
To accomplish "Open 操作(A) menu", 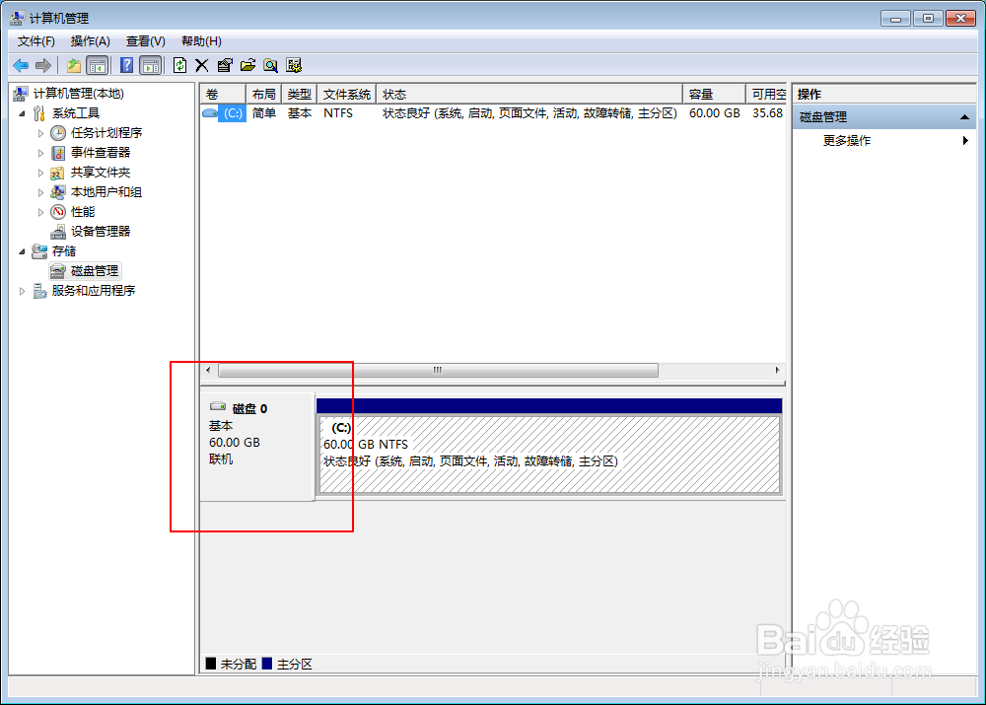I will (x=91, y=41).
